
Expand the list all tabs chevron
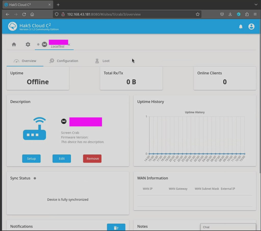click(256, 5)
